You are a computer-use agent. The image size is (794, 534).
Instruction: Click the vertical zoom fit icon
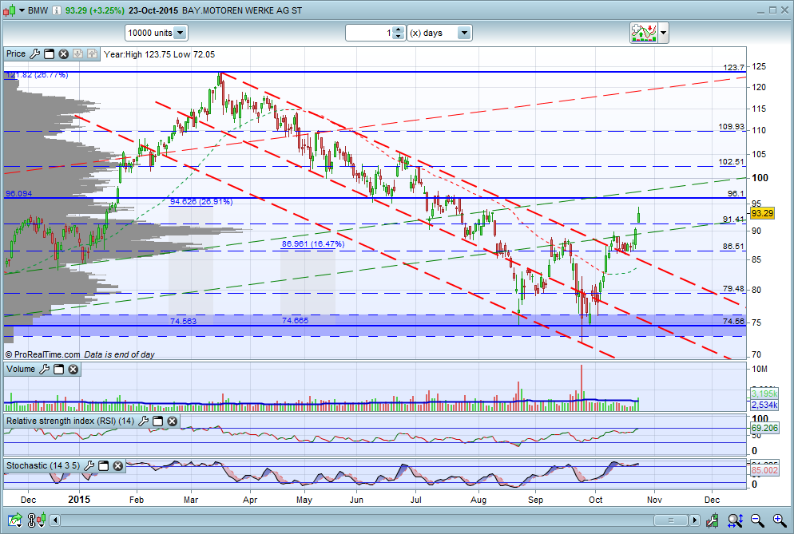pyautogui.click(x=735, y=520)
